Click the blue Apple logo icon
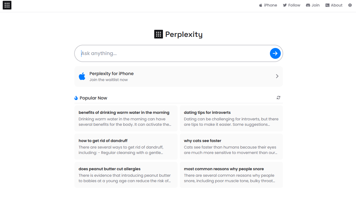This screenshot has height=206, width=356. [x=82, y=76]
